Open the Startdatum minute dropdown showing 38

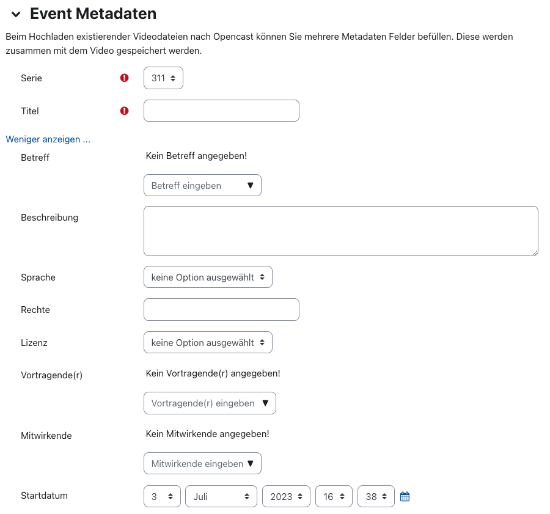tap(376, 496)
